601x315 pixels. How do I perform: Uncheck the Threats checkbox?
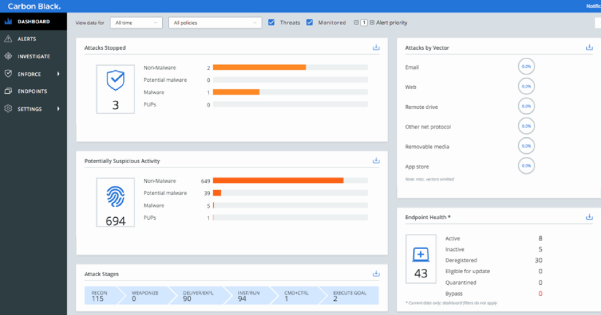pos(271,23)
